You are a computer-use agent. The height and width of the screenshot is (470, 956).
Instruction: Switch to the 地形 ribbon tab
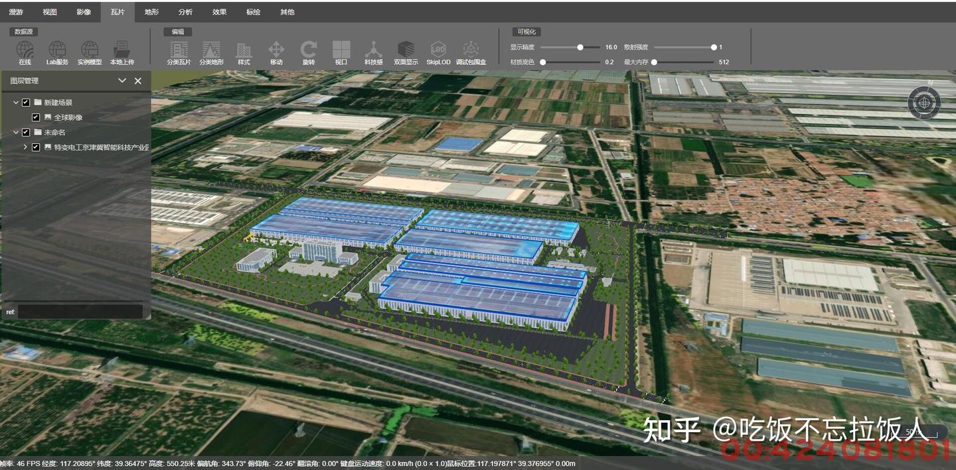(151, 11)
